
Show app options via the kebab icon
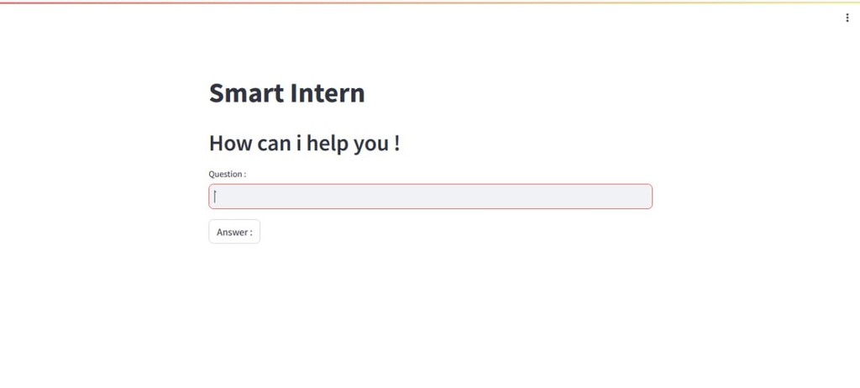click(x=847, y=18)
